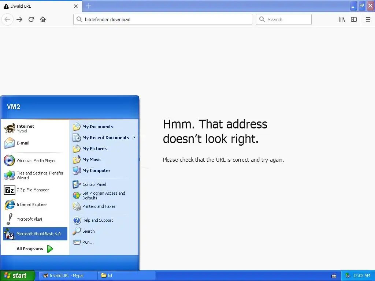
Task: Open the Run... dialog
Action: [104, 242]
